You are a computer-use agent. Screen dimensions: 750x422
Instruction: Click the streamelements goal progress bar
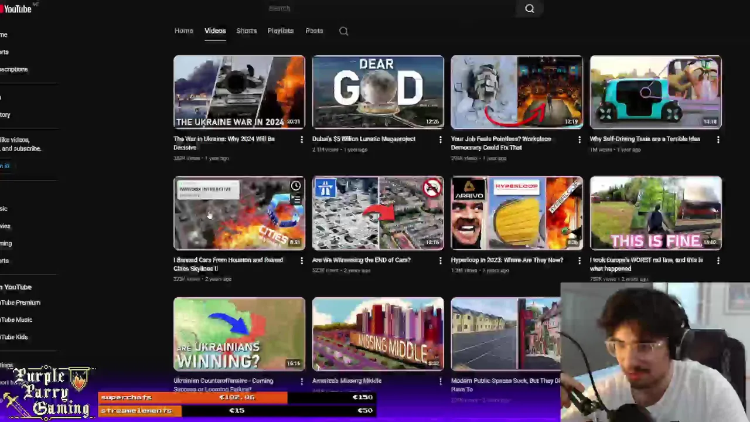pyautogui.click(x=237, y=410)
